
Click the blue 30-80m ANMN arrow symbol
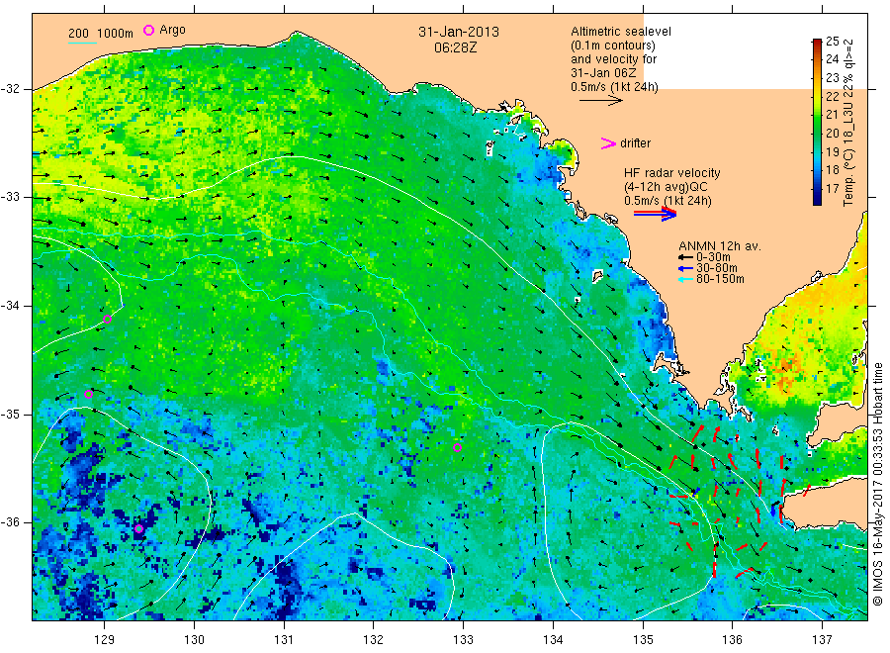pos(685,268)
